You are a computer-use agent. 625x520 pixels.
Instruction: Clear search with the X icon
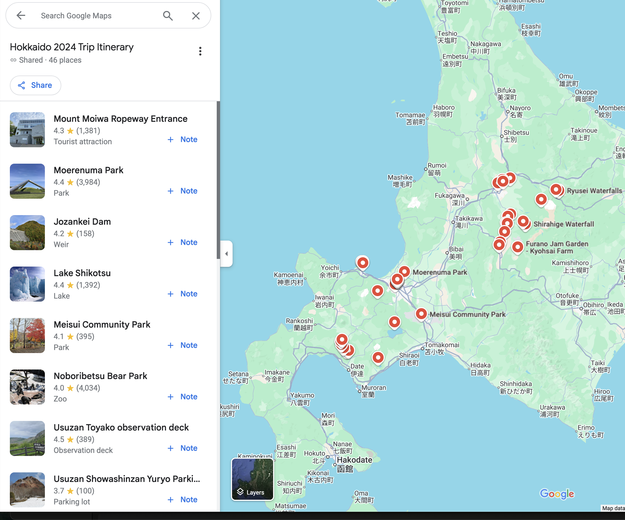click(196, 16)
